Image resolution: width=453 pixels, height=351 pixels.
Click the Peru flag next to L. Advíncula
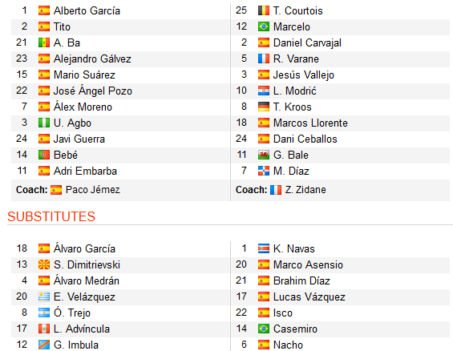[44, 329]
